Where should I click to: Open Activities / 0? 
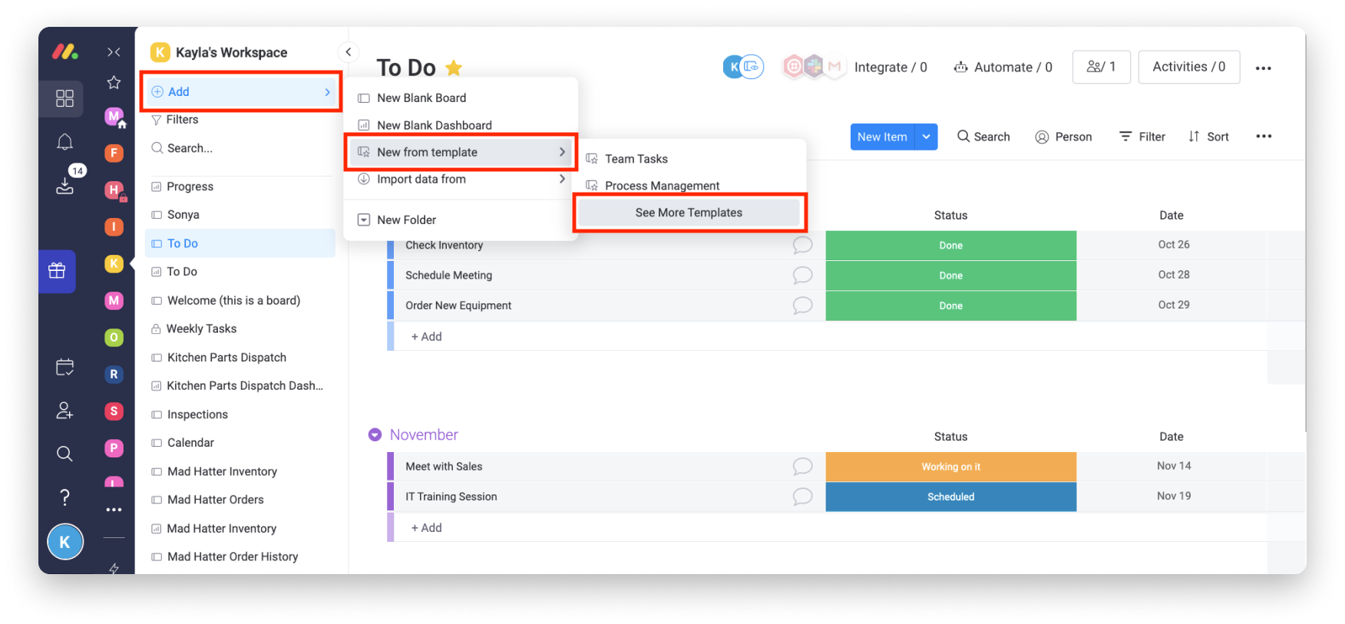[x=1188, y=67]
